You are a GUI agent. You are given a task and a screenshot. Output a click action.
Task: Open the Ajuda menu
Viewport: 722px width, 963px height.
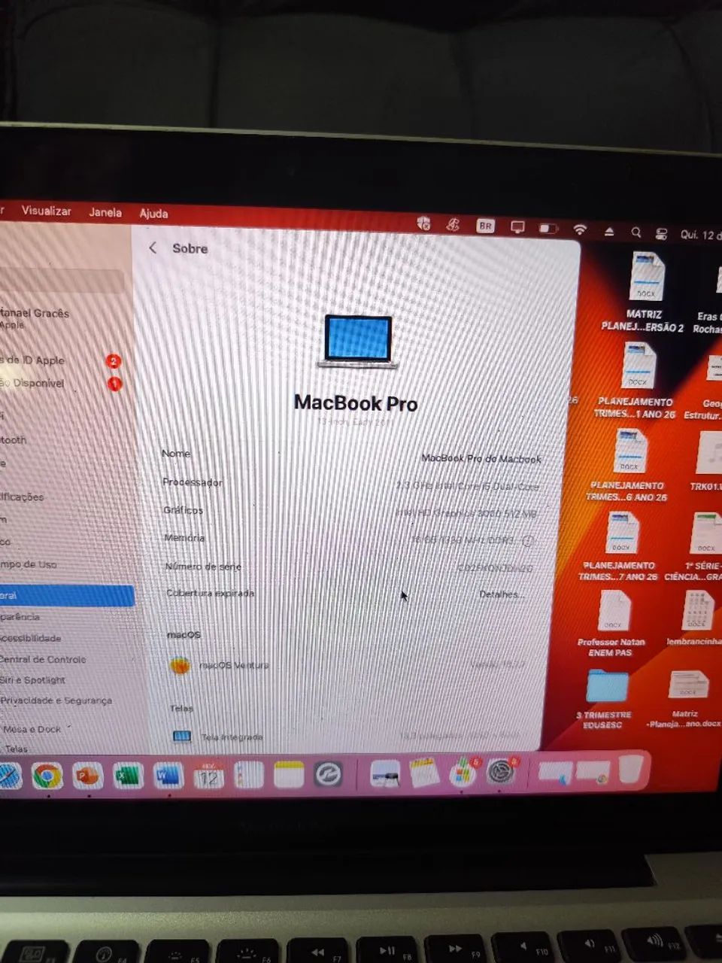click(153, 214)
